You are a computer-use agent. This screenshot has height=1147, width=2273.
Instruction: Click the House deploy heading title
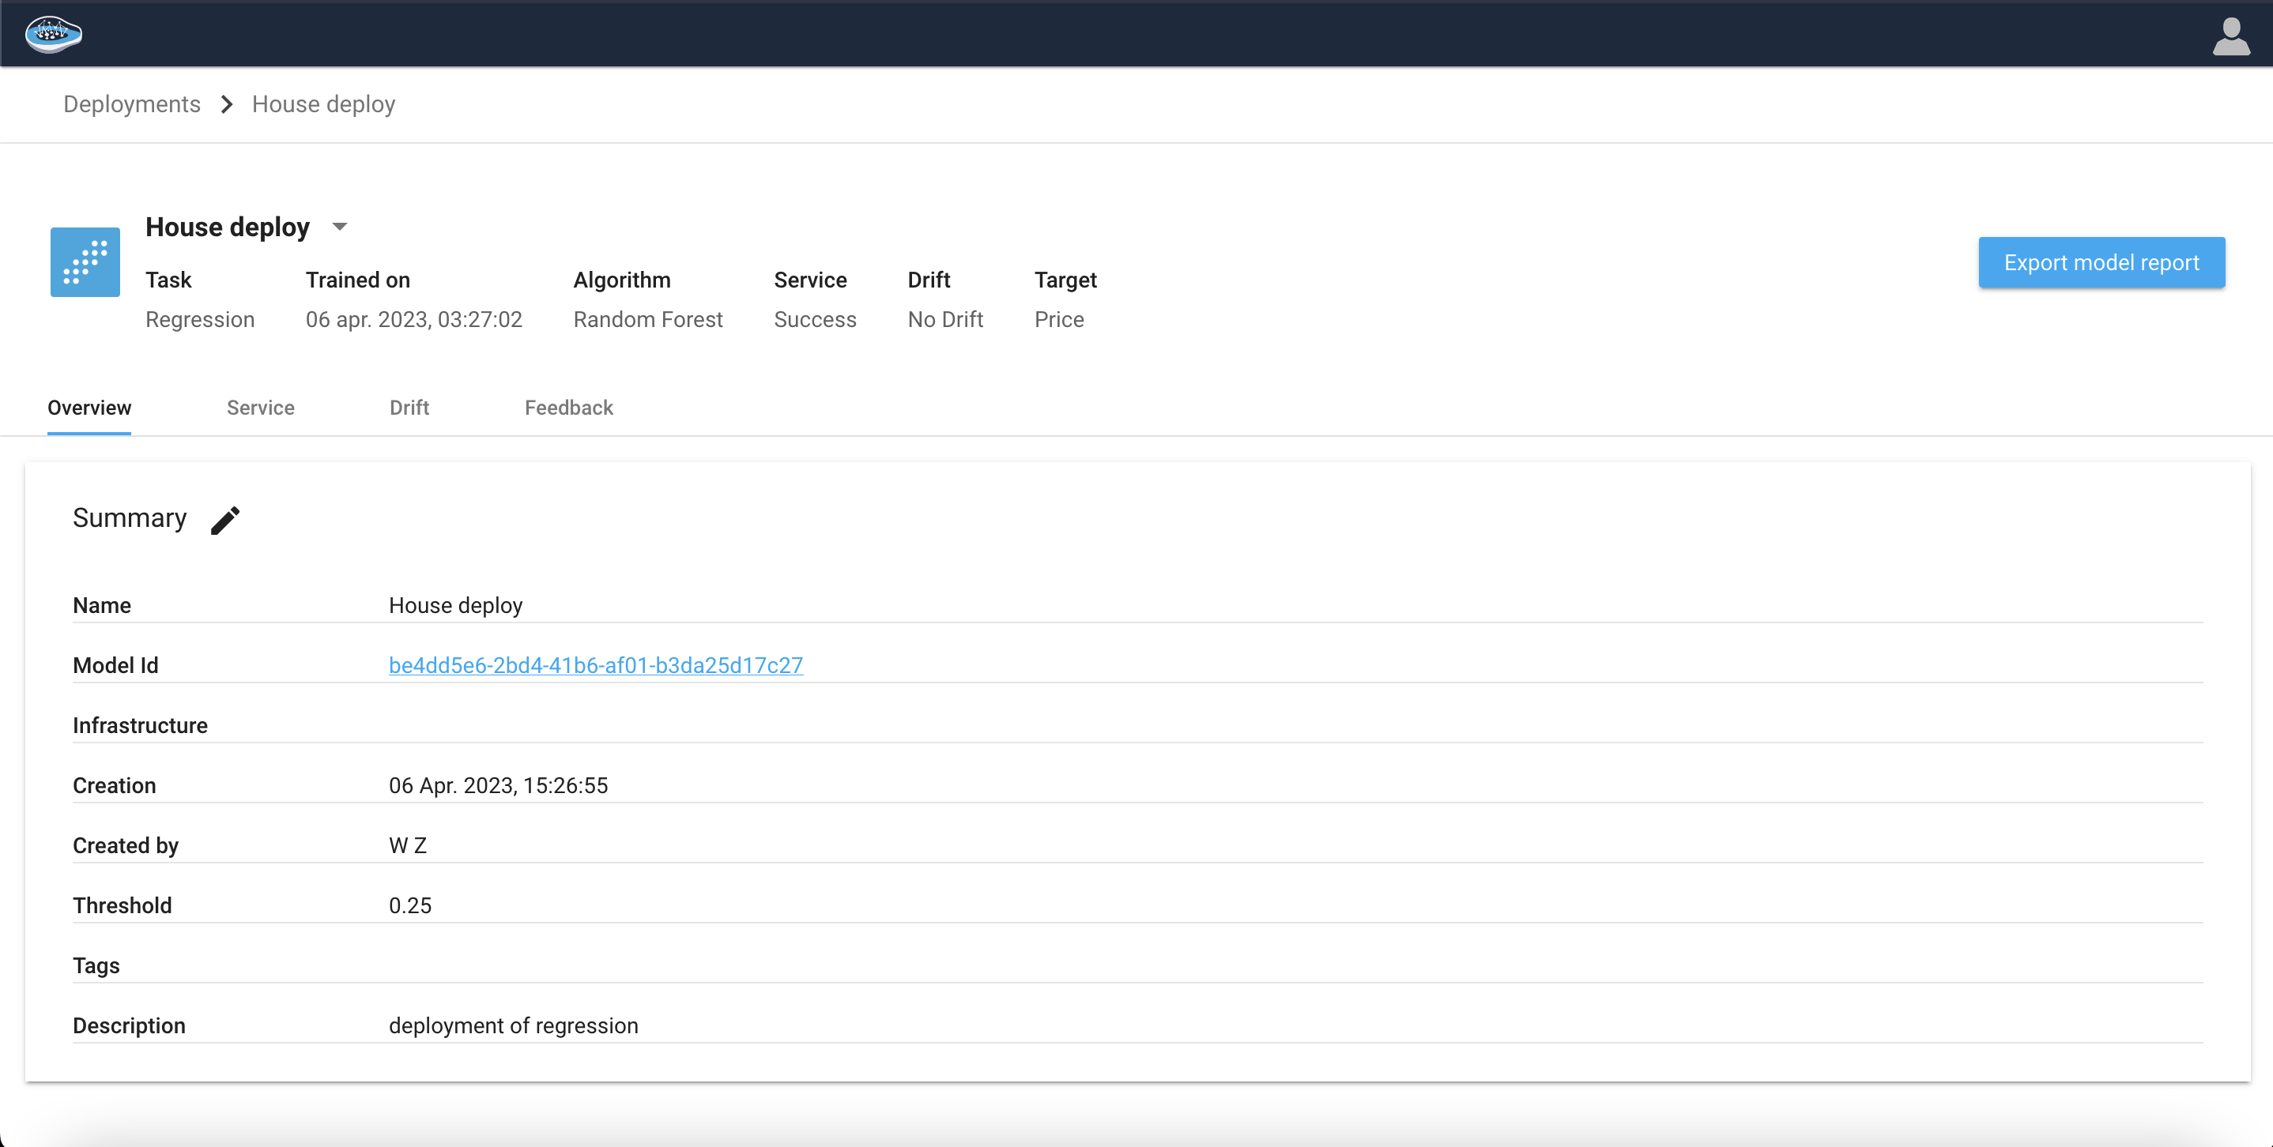(x=227, y=227)
